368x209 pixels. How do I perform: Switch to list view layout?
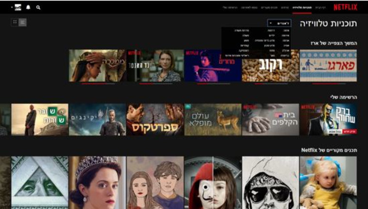click(22, 22)
